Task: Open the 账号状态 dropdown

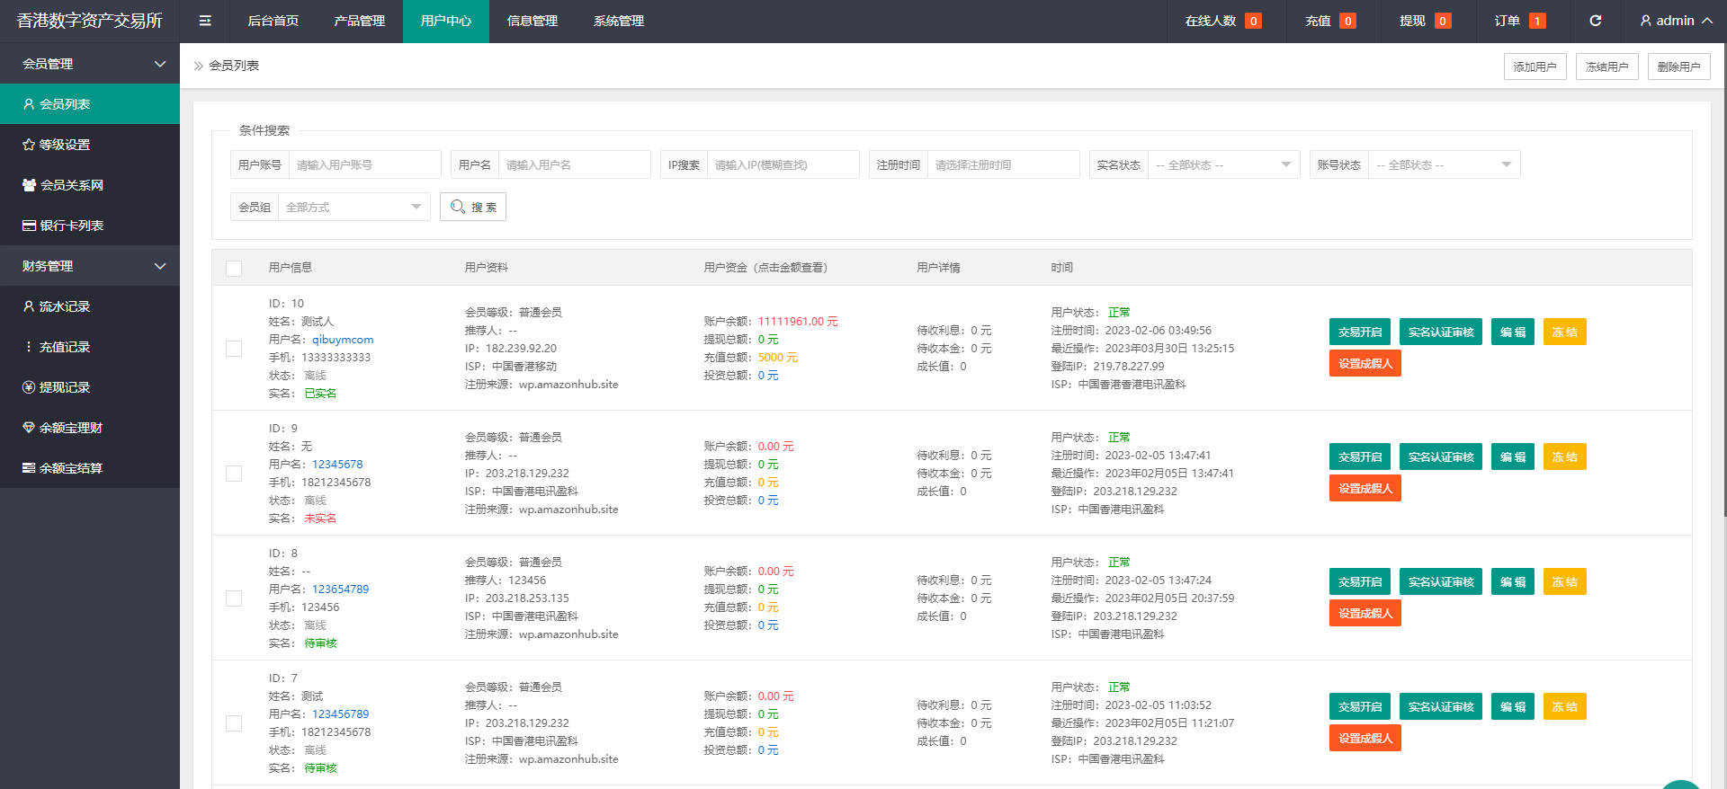Action: click(x=1443, y=165)
